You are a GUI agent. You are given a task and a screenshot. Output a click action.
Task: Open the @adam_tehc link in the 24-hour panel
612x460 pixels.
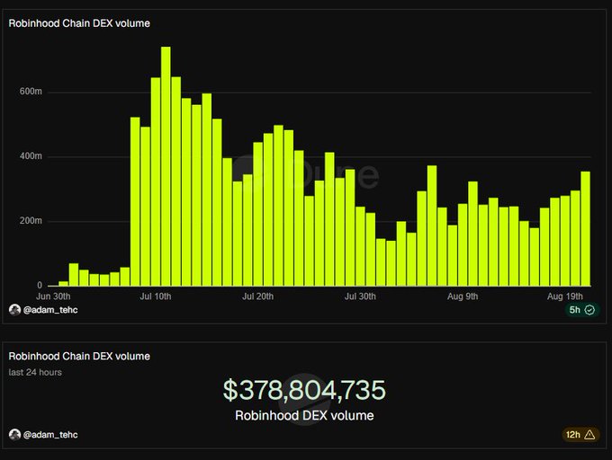coord(50,435)
